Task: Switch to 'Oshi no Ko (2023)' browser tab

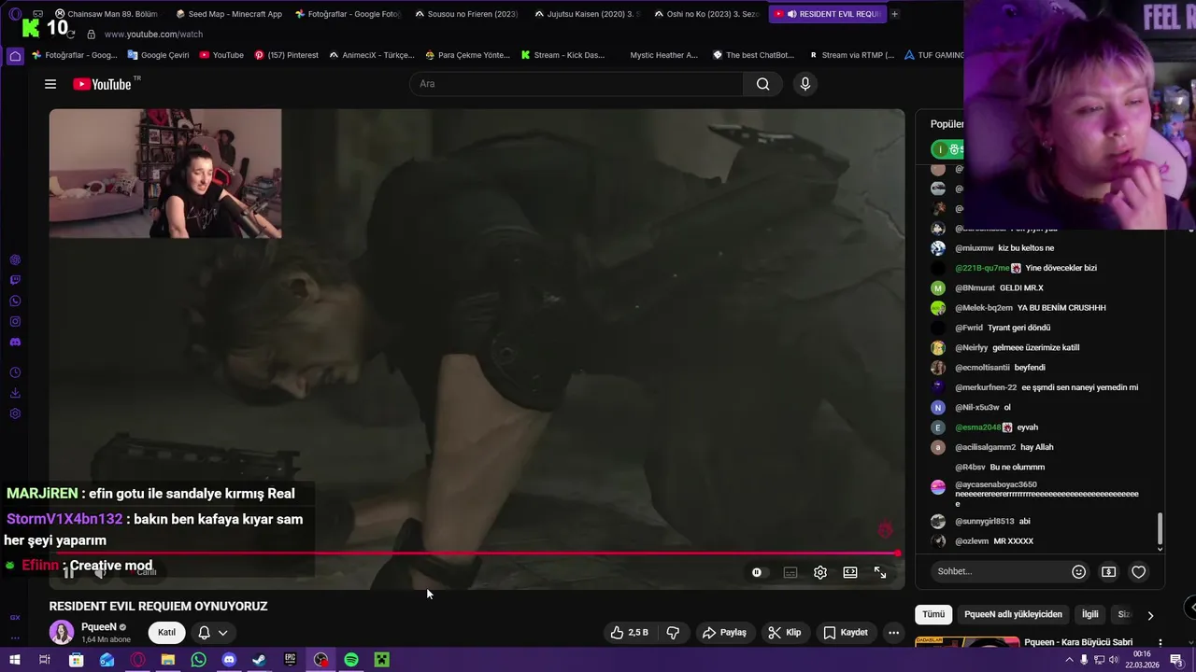Action: coord(707,14)
